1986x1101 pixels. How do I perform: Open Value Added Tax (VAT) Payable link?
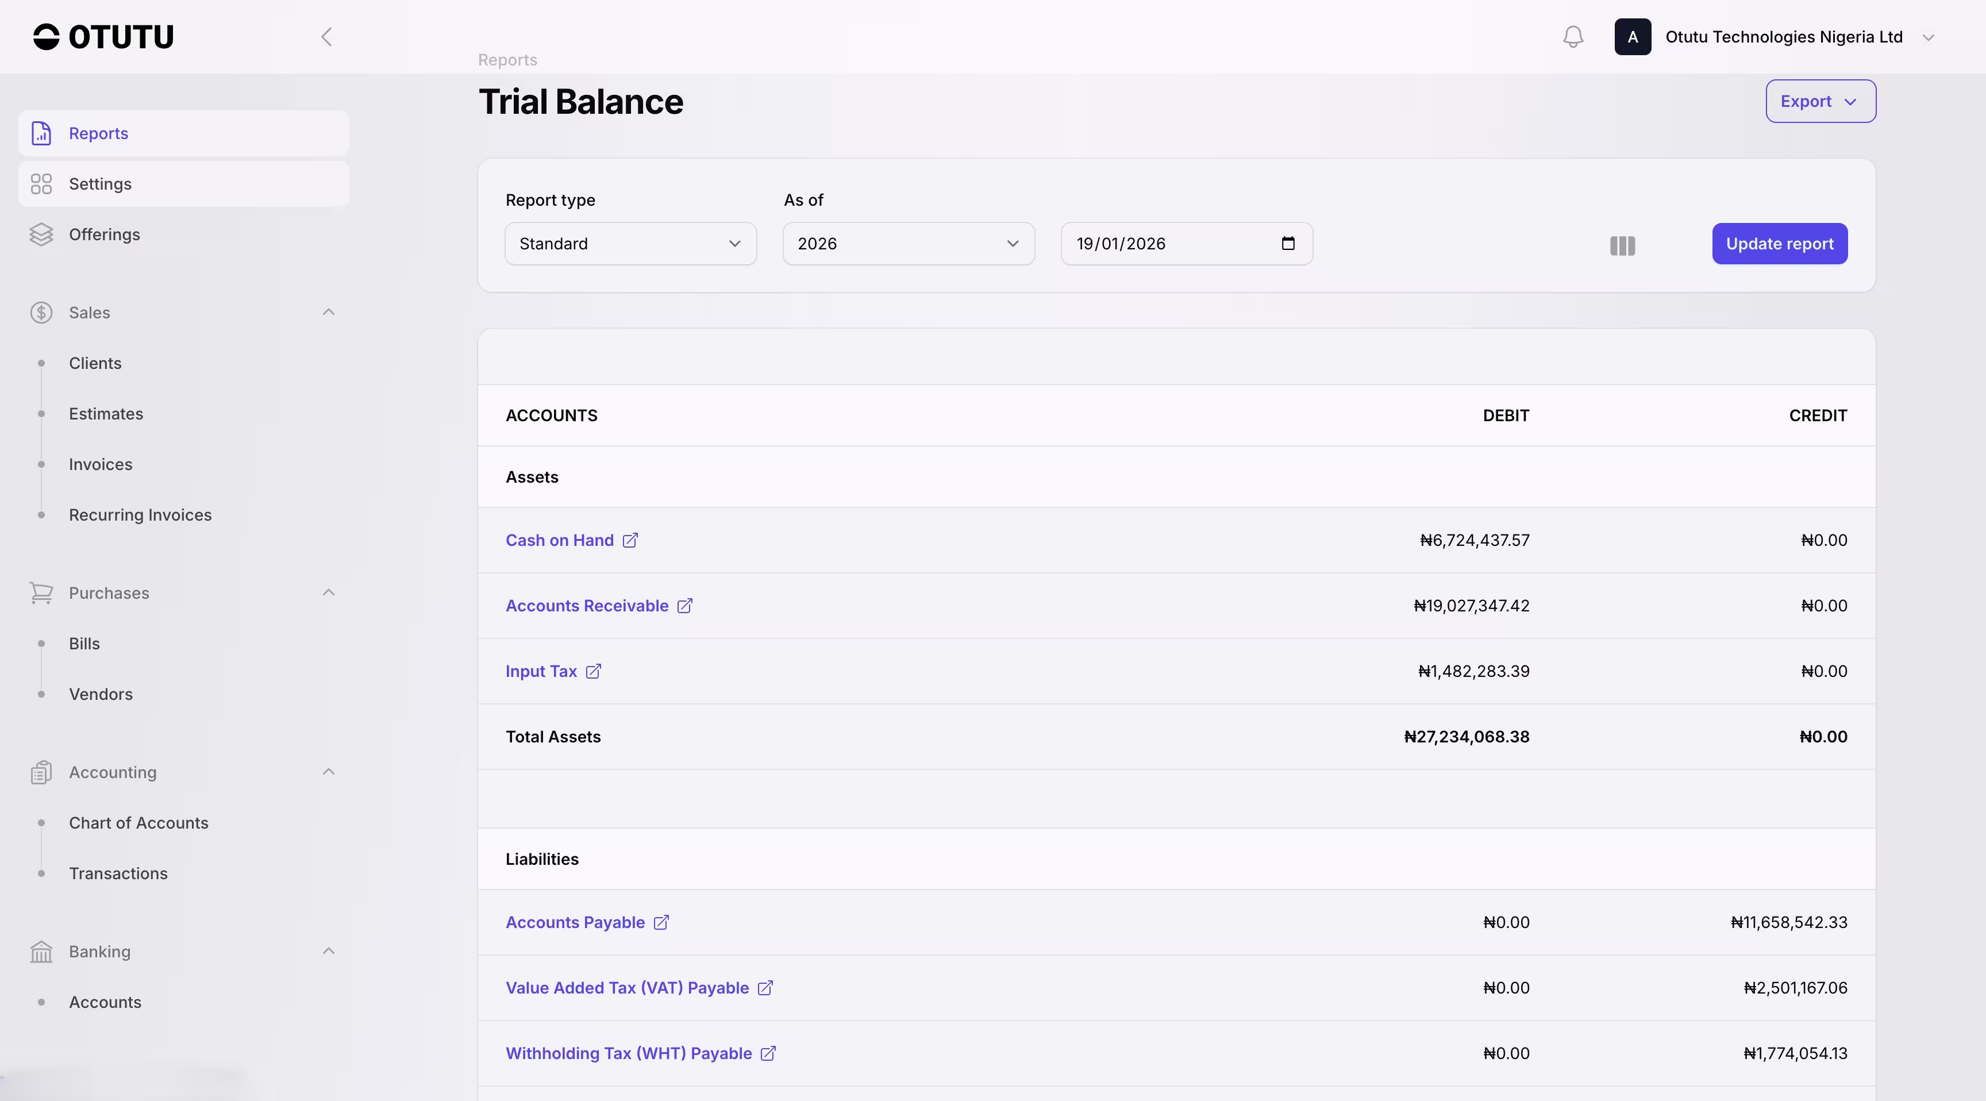627,988
